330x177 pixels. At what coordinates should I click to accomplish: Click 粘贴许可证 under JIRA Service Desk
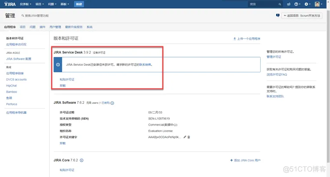[x=67, y=79]
